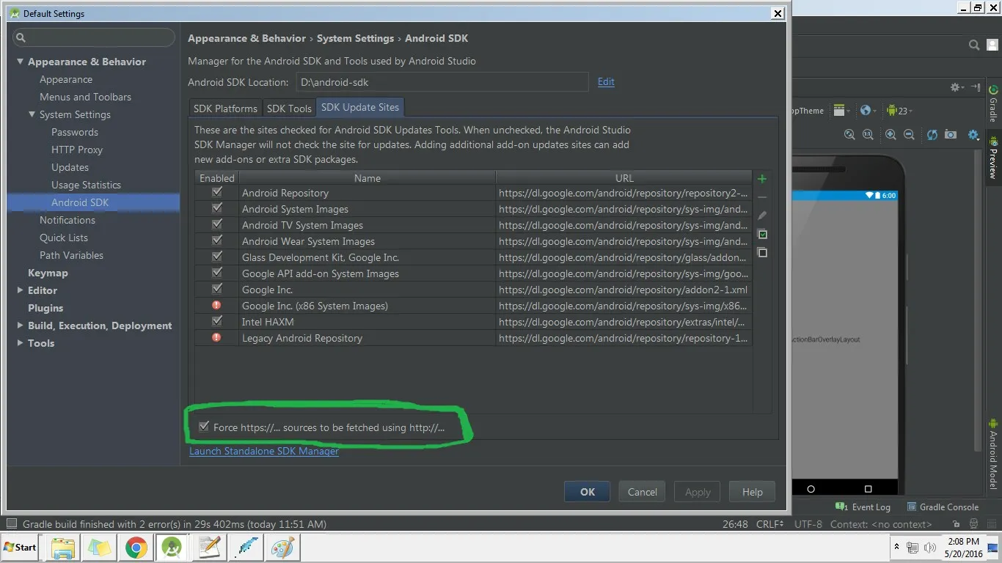Show hidden tray icons arrow
This screenshot has height=563, width=1002.
coord(896,548)
